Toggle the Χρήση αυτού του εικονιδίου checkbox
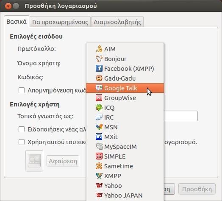222x201 pixels. (x=22, y=142)
